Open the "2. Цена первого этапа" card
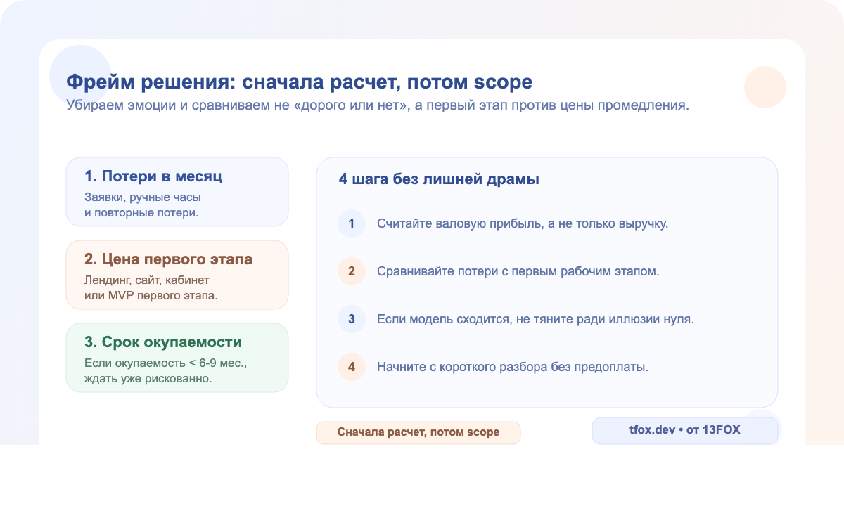Image resolution: width=844 pixels, height=506 pixels. tap(177, 274)
